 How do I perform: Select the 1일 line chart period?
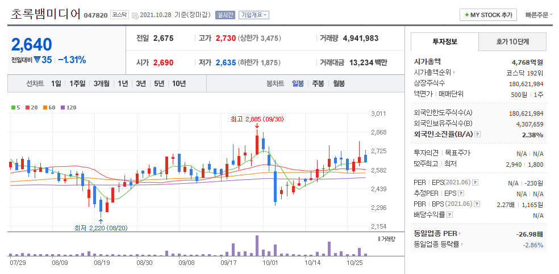[56, 83]
